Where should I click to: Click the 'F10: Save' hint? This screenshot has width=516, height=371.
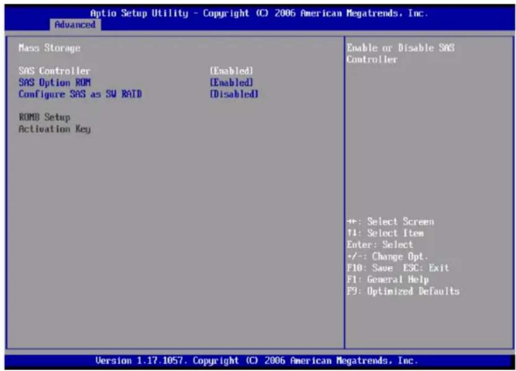370,268
